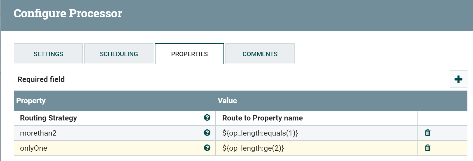Viewport: 473px width, 161px height.
Task: Select the Properties tab
Action: pos(189,54)
